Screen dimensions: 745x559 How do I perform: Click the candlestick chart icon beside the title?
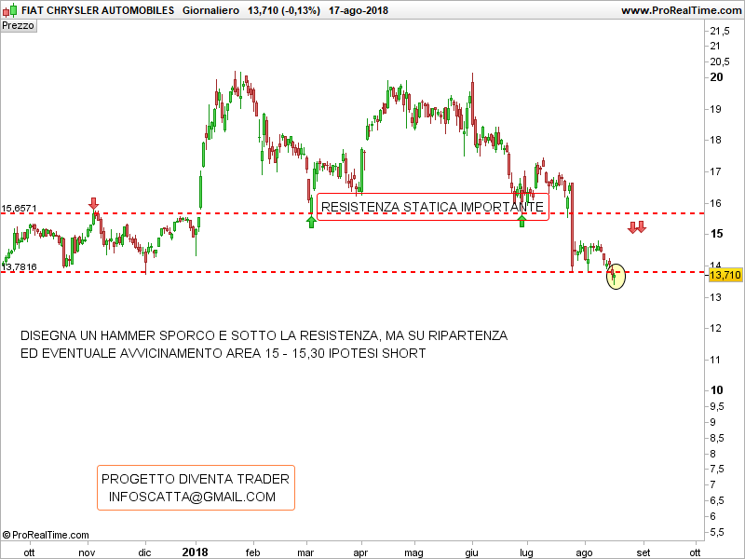(x=9, y=10)
